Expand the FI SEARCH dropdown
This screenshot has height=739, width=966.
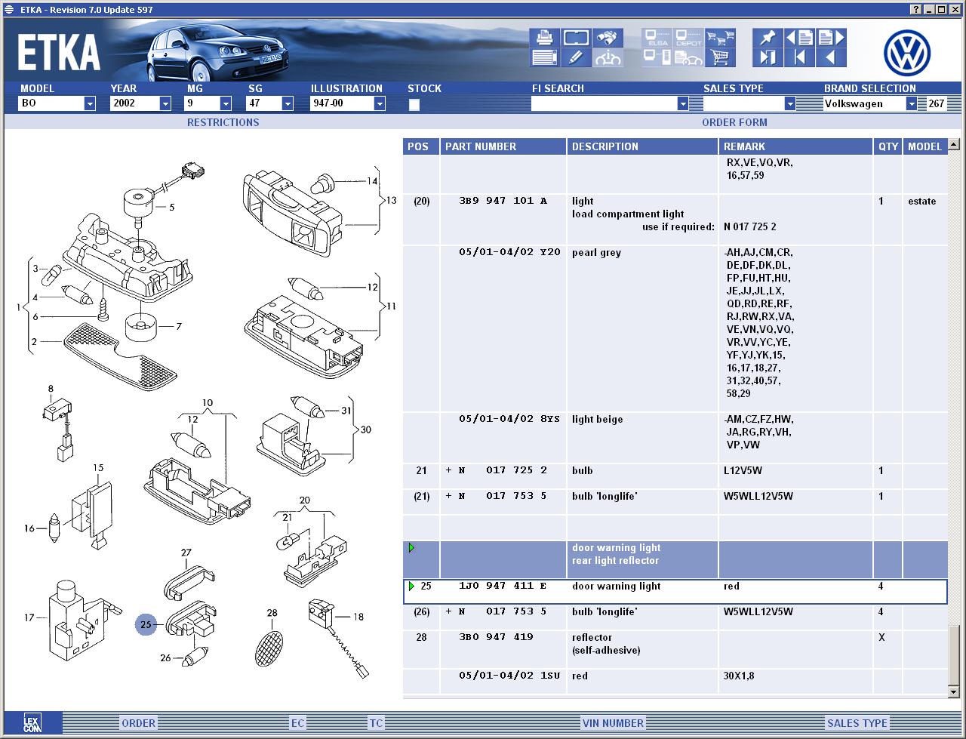683,104
